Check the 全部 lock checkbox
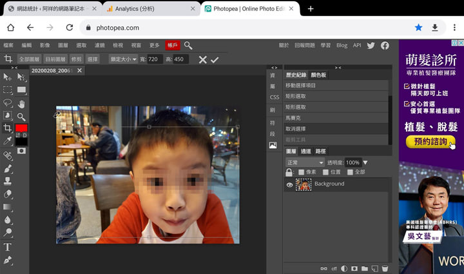 [x=350, y=172]
